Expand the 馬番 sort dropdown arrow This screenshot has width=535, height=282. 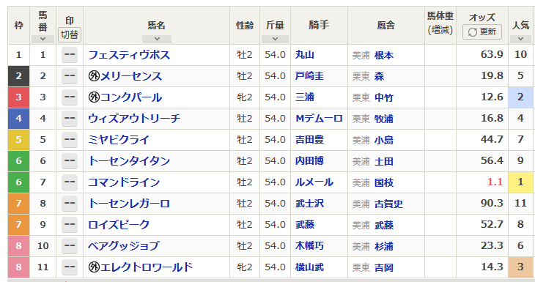(43, 39)
